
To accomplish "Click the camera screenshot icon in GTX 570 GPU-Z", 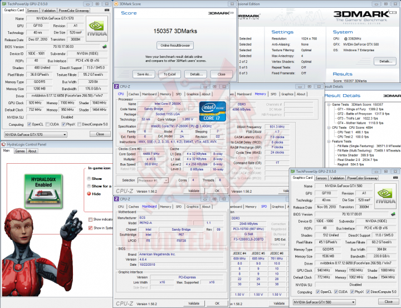I will click(107, 10).
